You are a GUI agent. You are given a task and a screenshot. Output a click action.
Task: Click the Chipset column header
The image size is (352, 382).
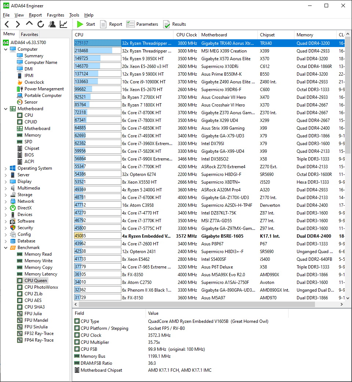pyautogui.click(x=276, y=35)
